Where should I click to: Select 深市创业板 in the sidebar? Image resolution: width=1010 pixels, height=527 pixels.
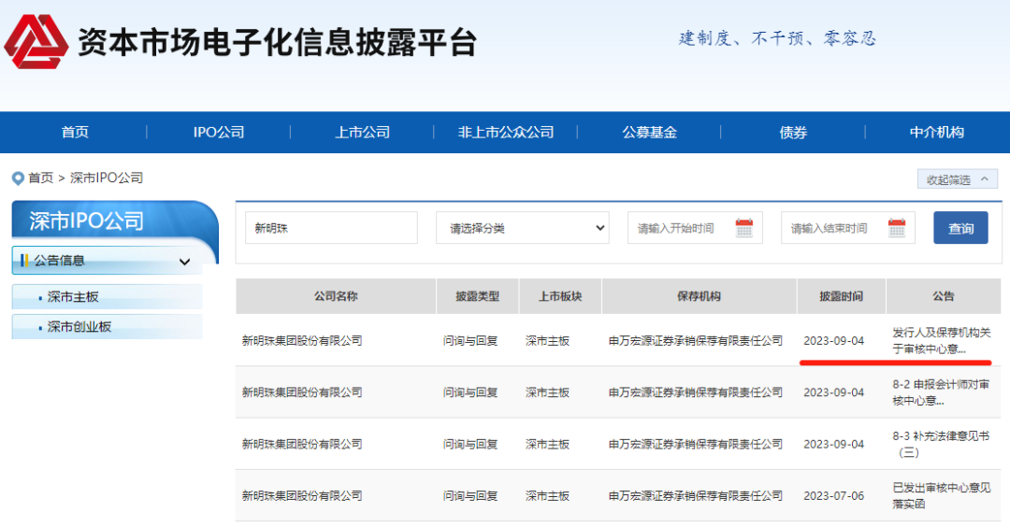click(79, 327)
